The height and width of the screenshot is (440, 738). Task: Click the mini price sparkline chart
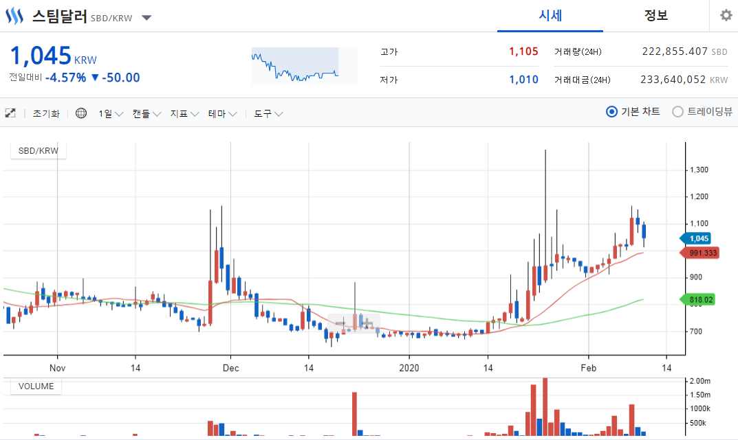pyautogui.click(x=305, y=66)
